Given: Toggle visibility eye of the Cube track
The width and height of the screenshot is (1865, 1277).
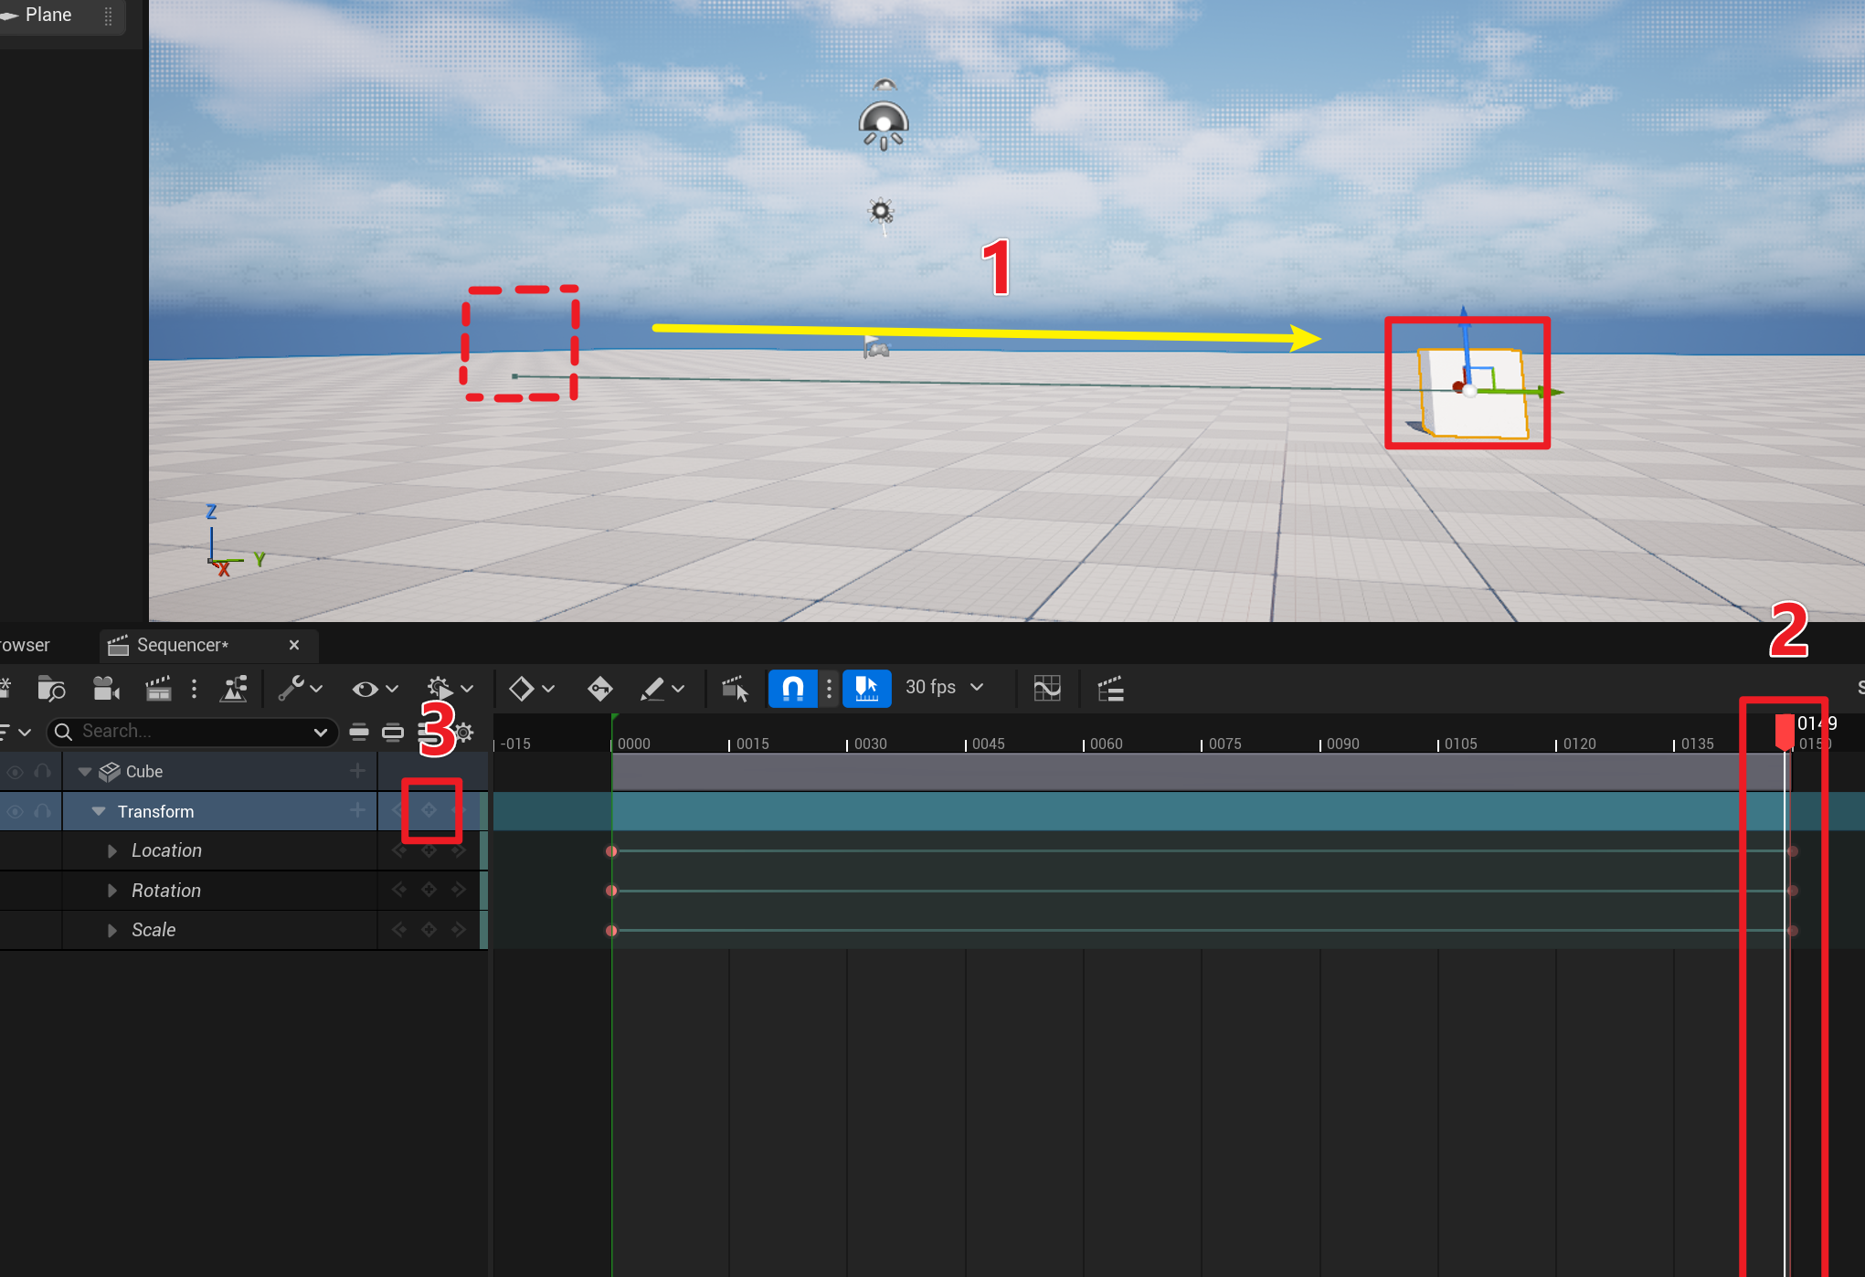Looking at the screenshot, I should (x=16, y=772).
